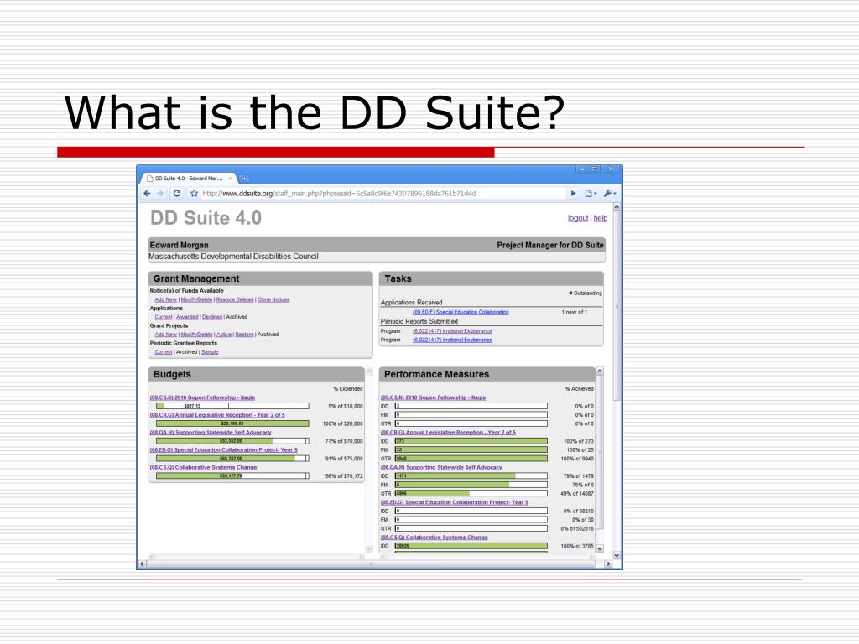Open the browser page menu icon

coord(590,194)
